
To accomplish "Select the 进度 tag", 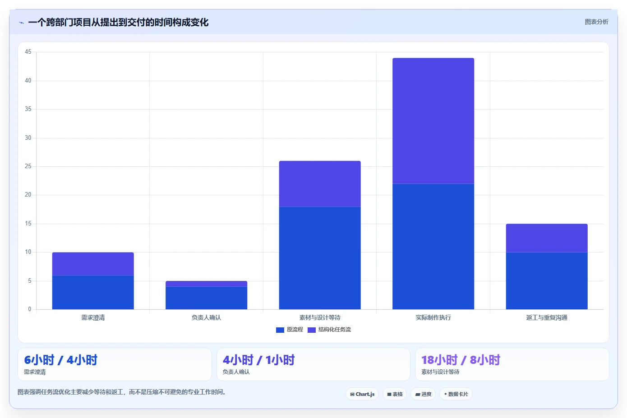I will pos(423,394).
